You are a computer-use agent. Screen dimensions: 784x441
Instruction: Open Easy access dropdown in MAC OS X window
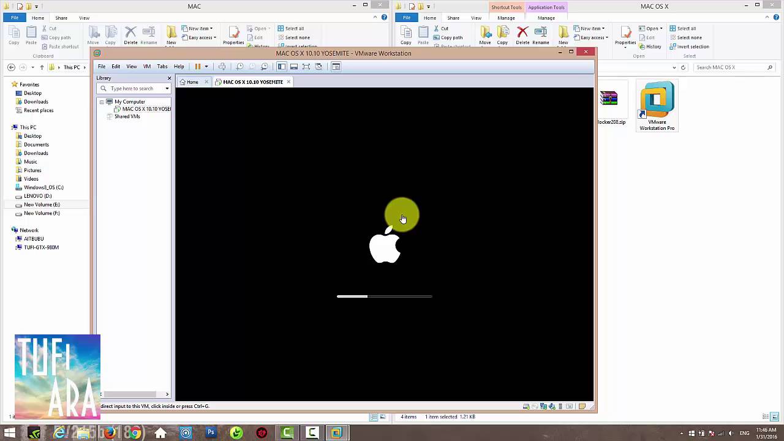pyautogui.click(x=590, y=37)
